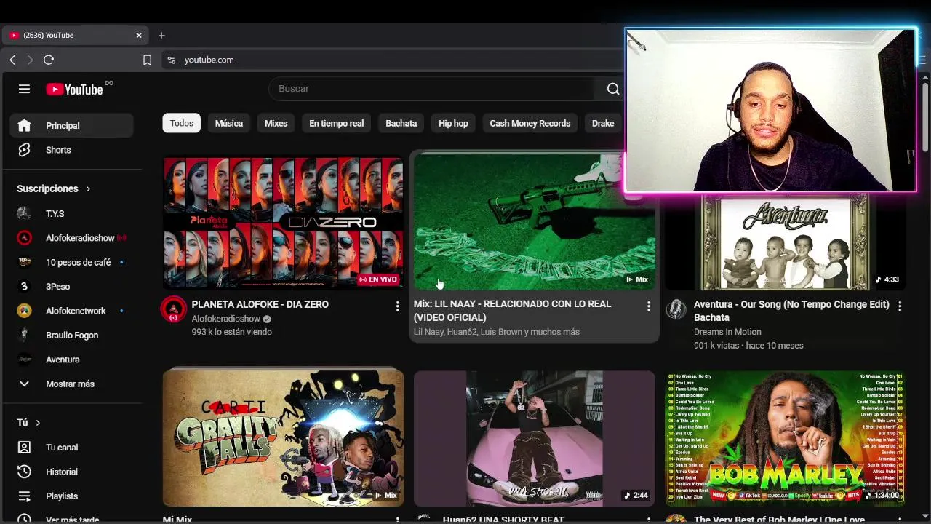
Task: Open T.Y.S channel avatar in subscriptions
Action: (24, 213)
